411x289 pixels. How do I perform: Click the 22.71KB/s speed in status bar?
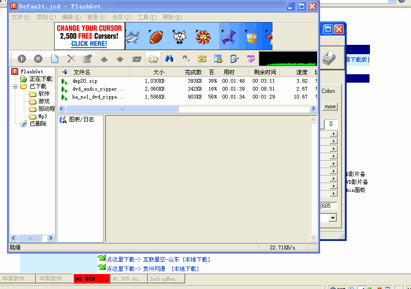tap(282, 247)
